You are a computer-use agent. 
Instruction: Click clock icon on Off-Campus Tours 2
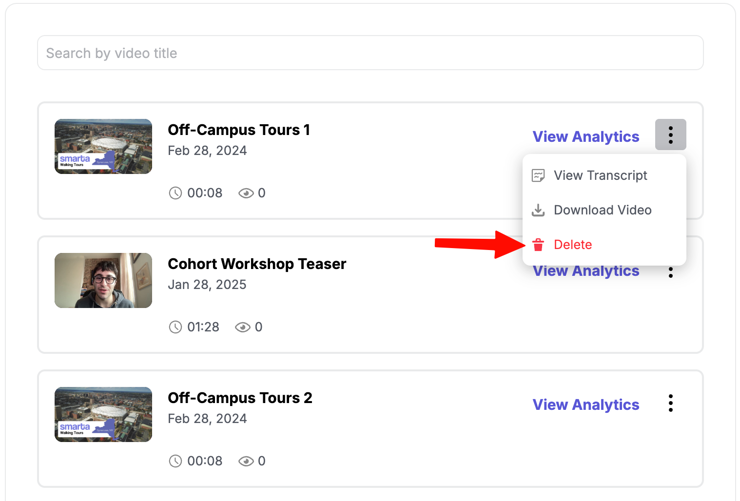point(175,461)
